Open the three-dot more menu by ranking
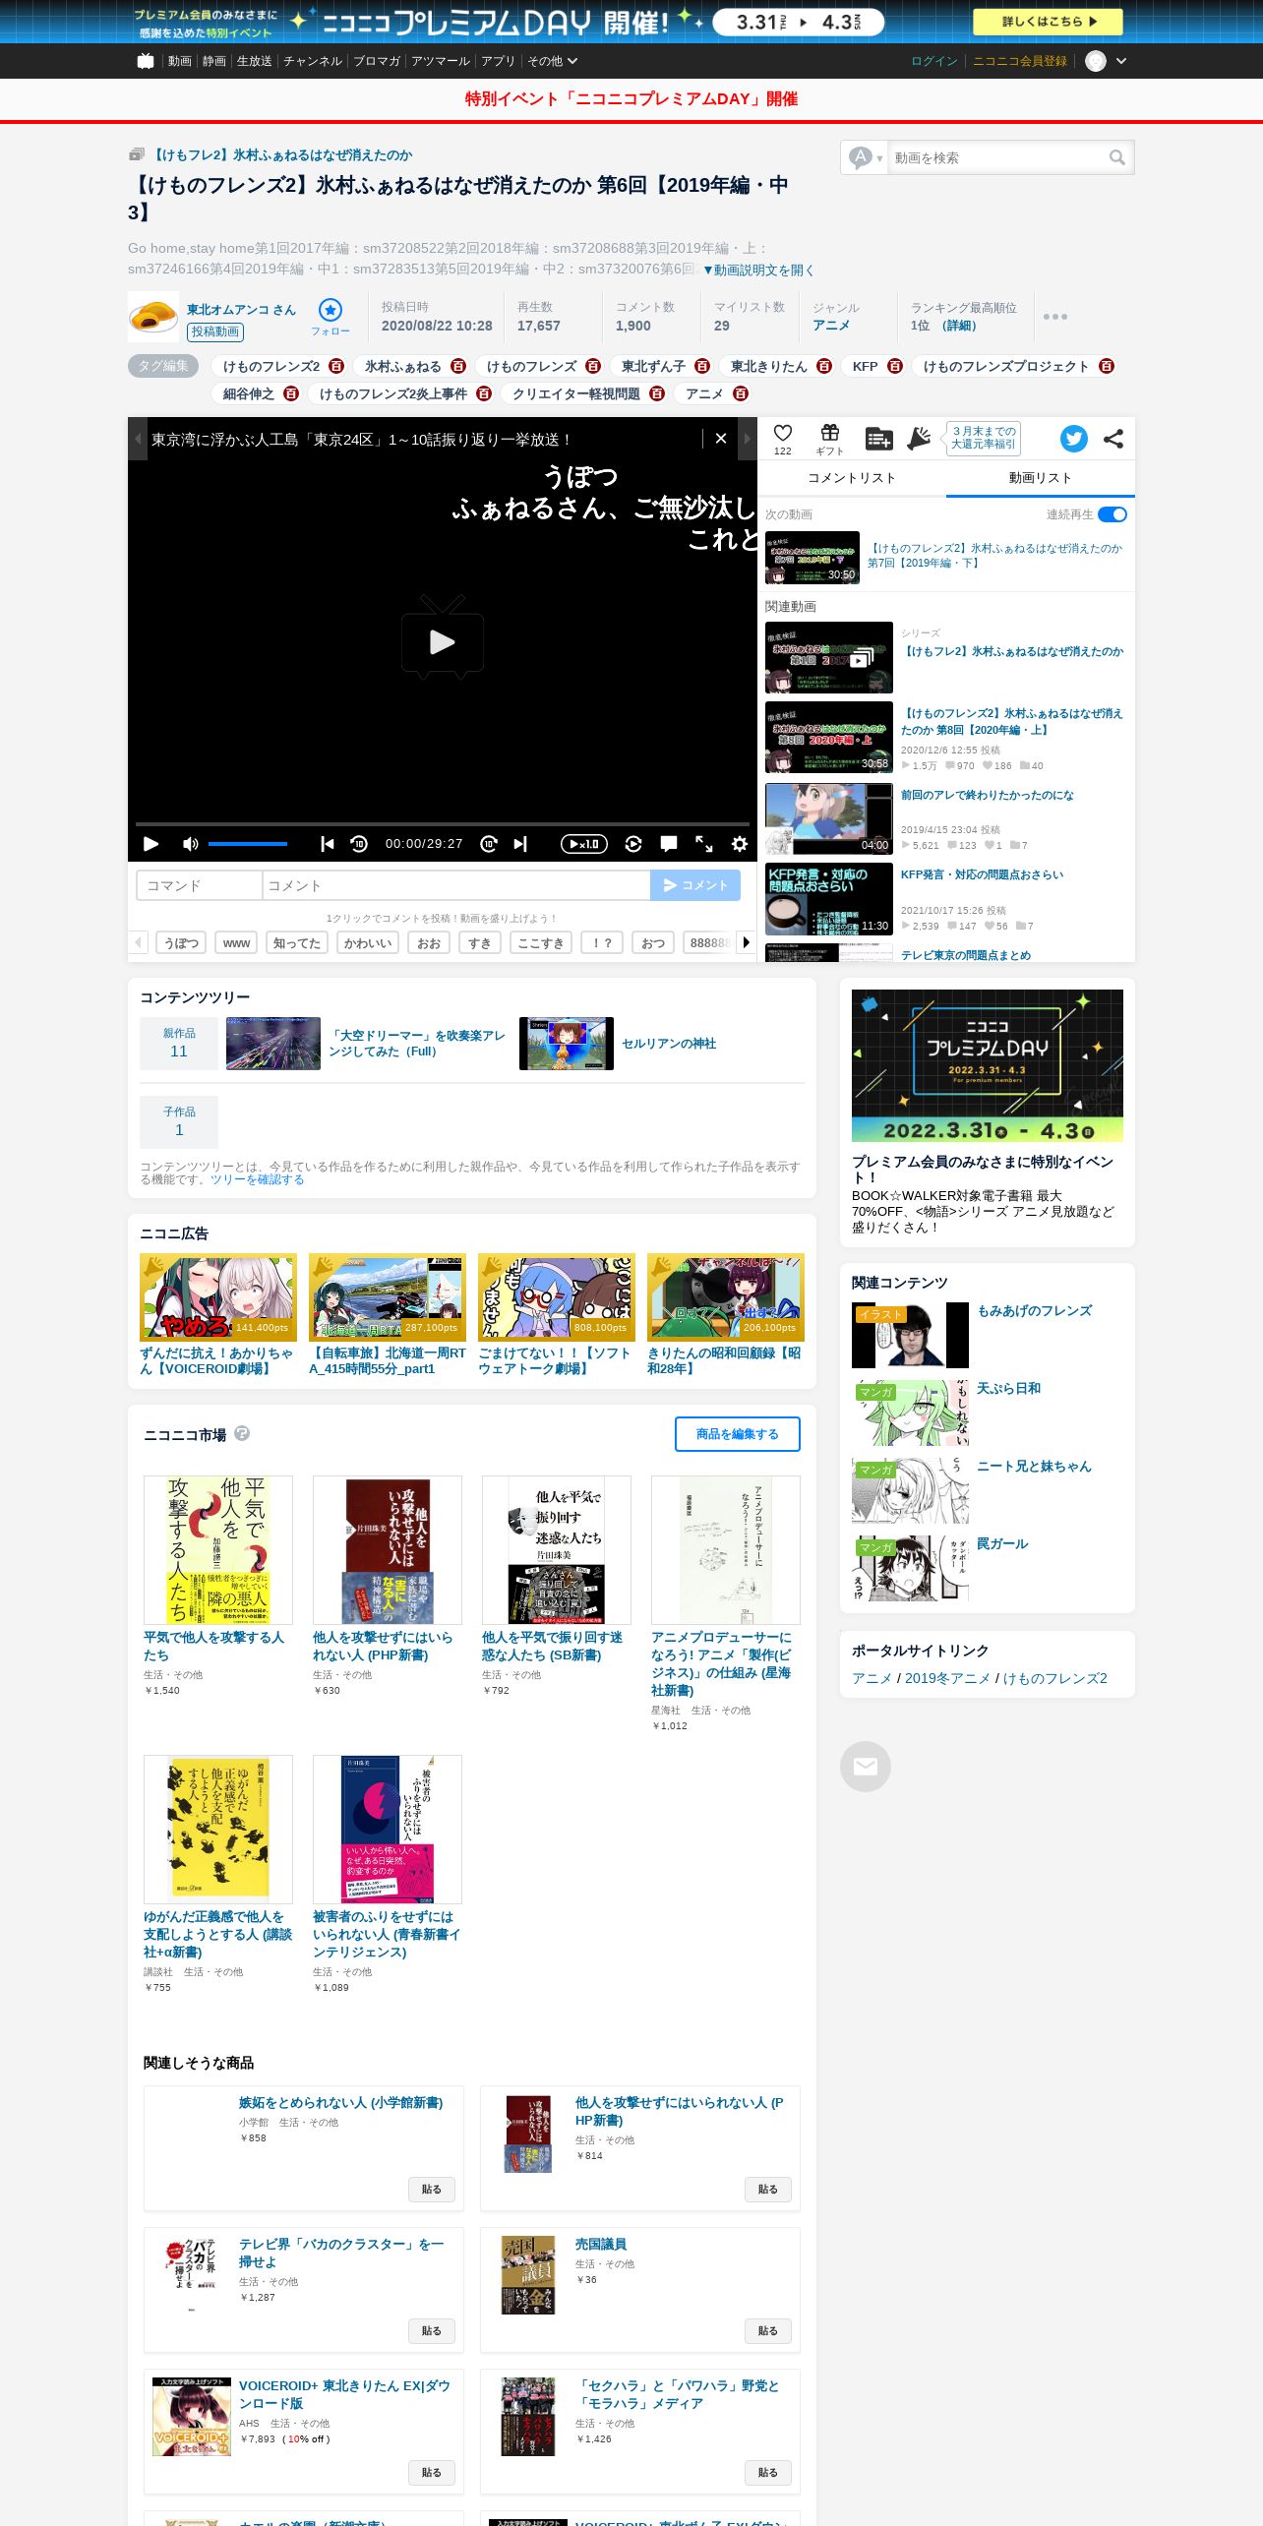1263x2526 pixels. 1055,317
